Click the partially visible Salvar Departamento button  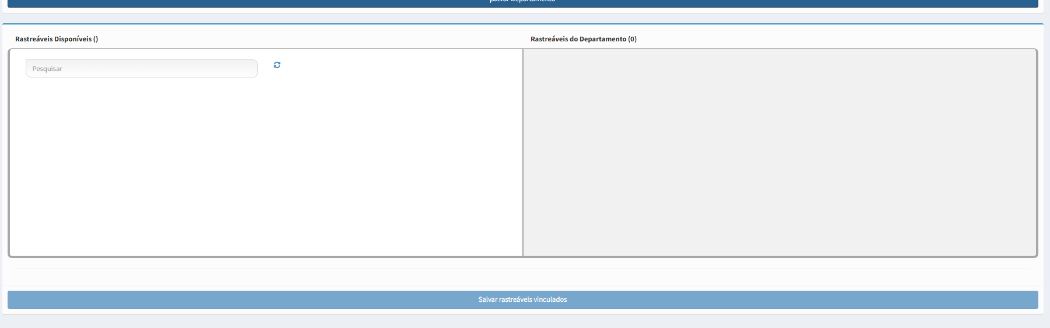tap(523, 3)
